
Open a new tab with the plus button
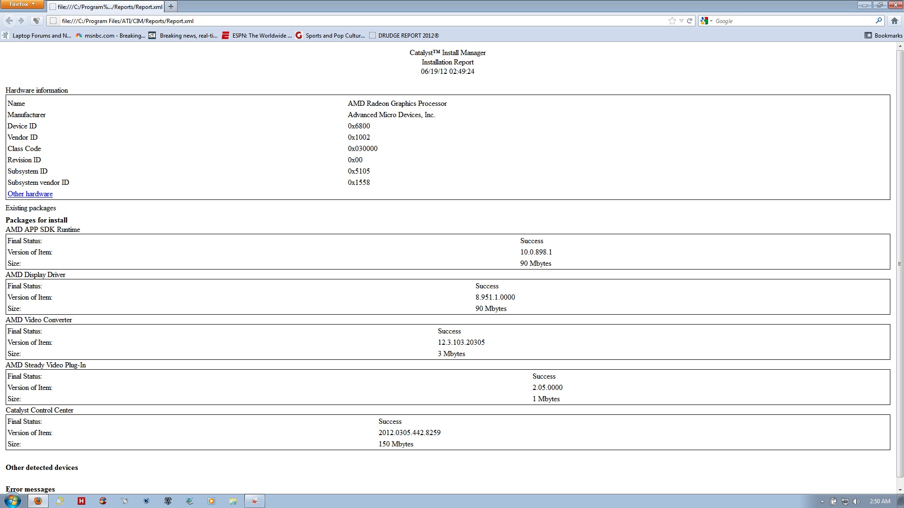(171, 7)
